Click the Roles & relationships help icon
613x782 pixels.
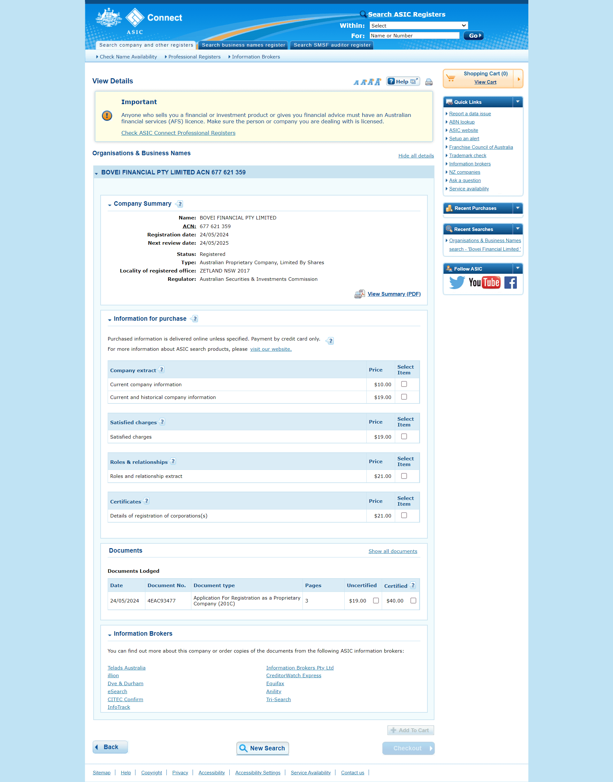pyautogui.click(x=173, y=461)
